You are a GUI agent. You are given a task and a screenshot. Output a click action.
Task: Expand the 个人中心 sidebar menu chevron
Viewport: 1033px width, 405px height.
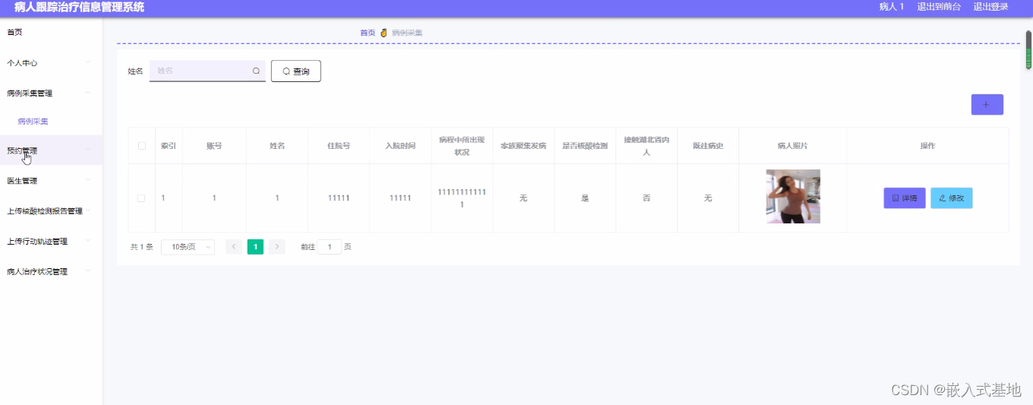tap(88, 62)
